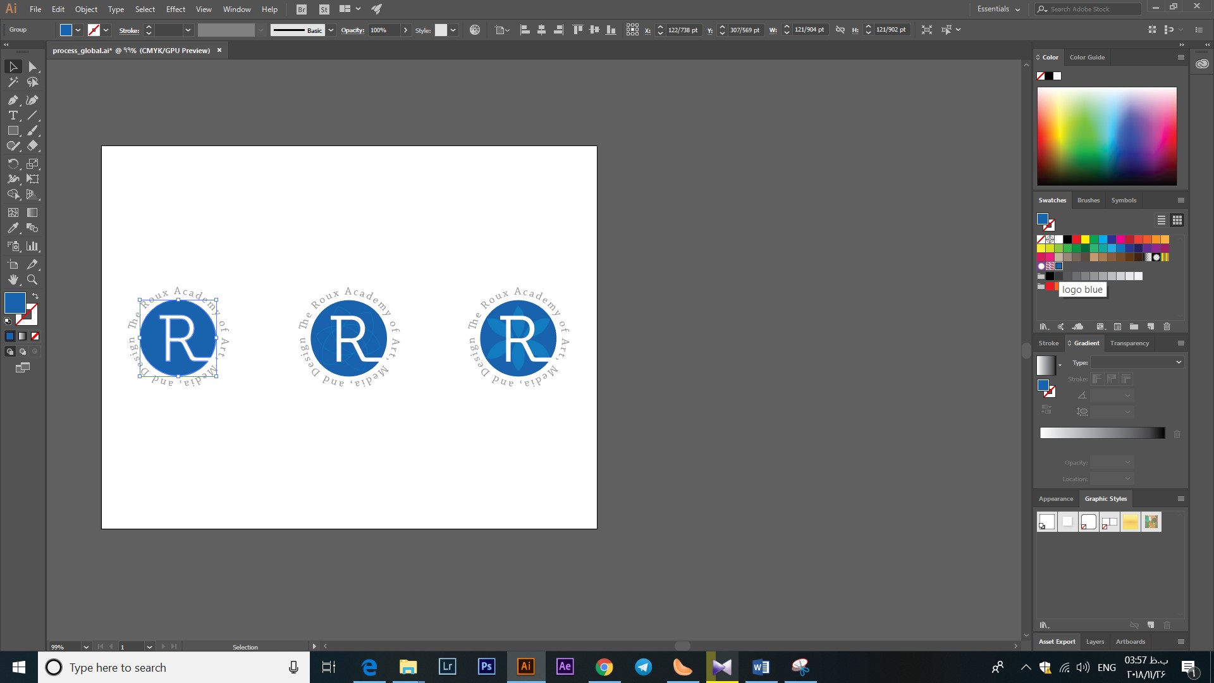The height and width of the screenshot is (683, 1214).
Task: Align objects horizontally to center
Action: point(542,30)
